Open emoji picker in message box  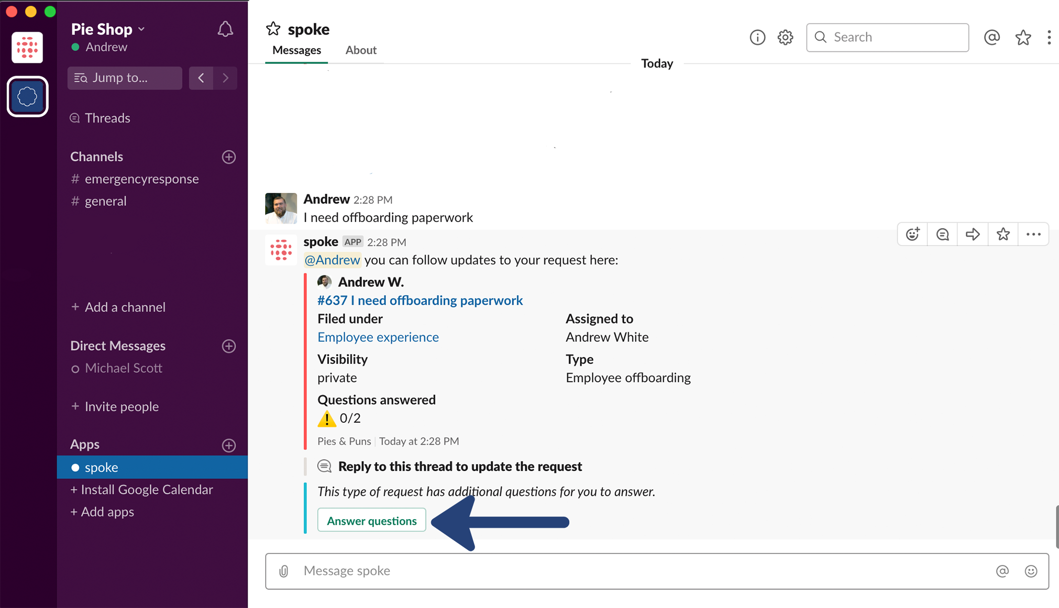1031,571
